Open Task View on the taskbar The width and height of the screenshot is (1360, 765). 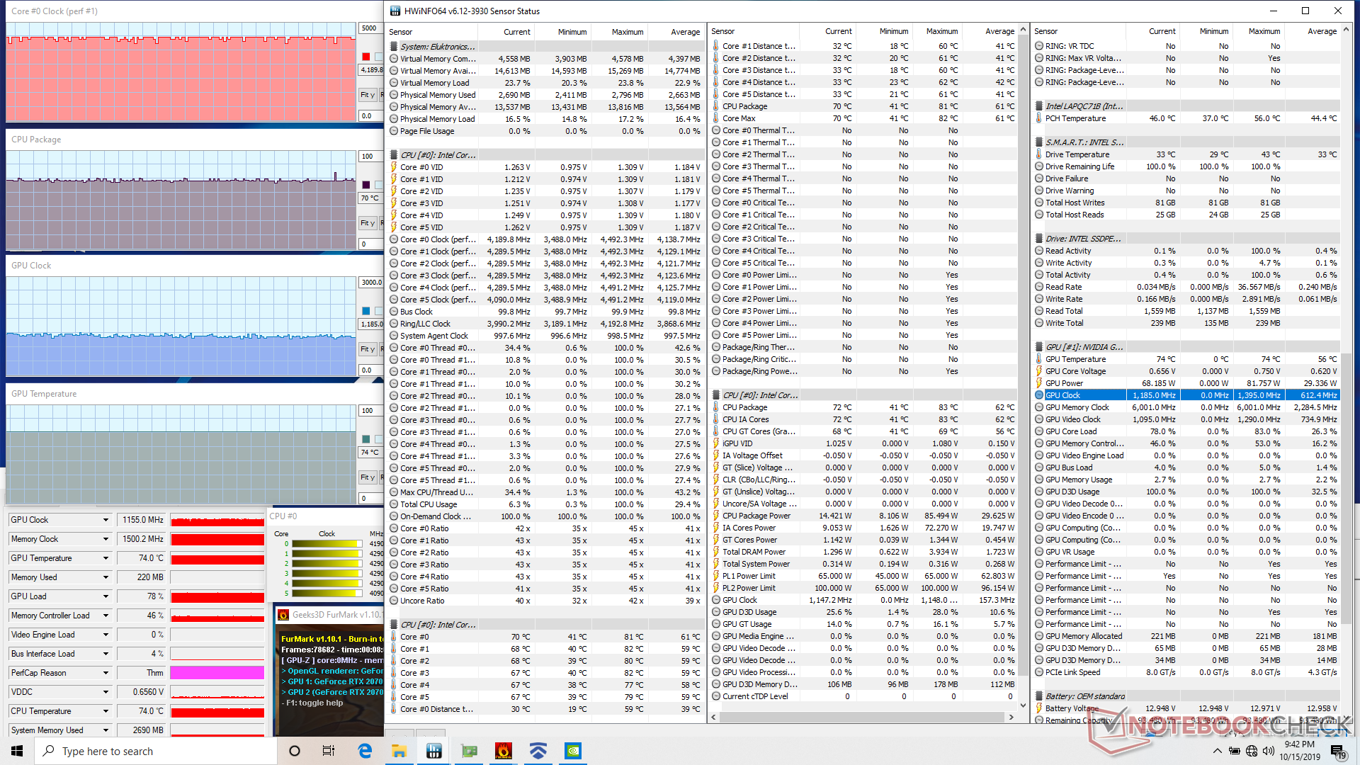329,751
